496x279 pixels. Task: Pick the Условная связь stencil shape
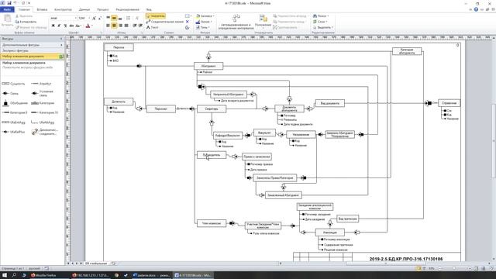pos(43,94)
